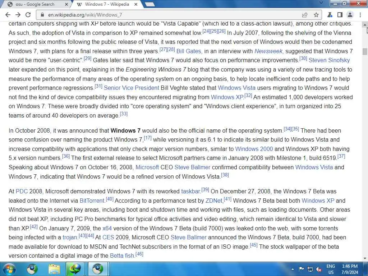Open citation reference 46
368x276 pixels.
point(139,254)
